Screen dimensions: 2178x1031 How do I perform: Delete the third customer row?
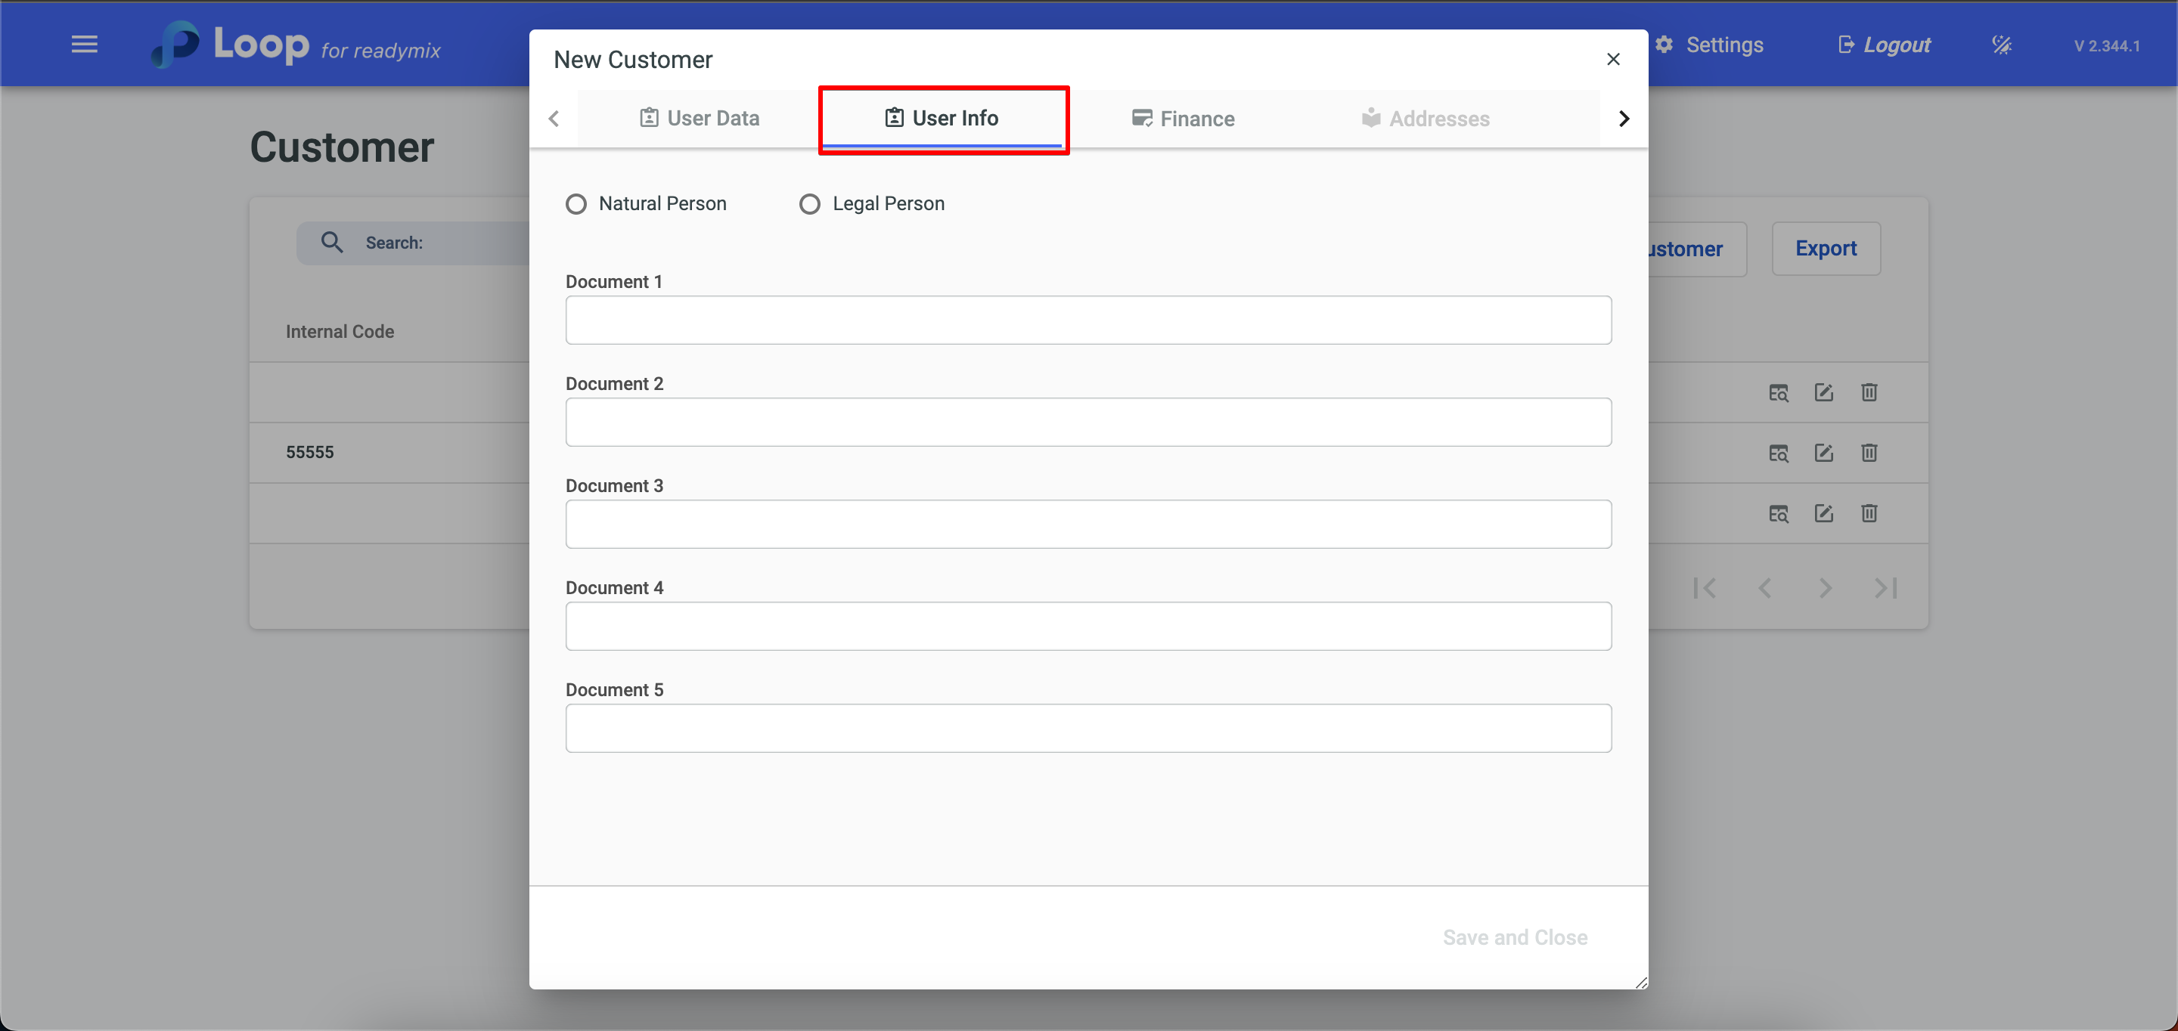pyautogui.click(x=1869, y=514)
